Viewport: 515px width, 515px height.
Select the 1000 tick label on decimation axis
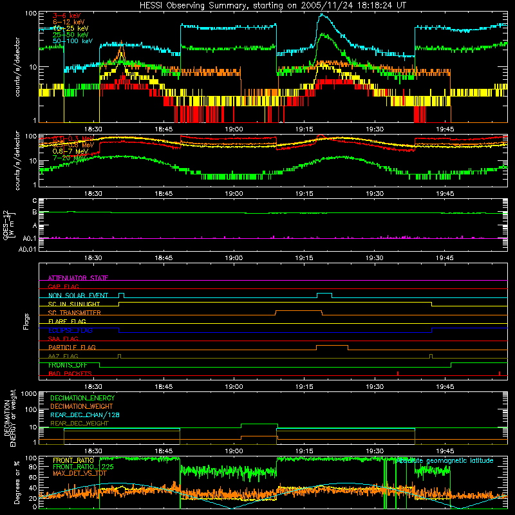pos(29,393)
